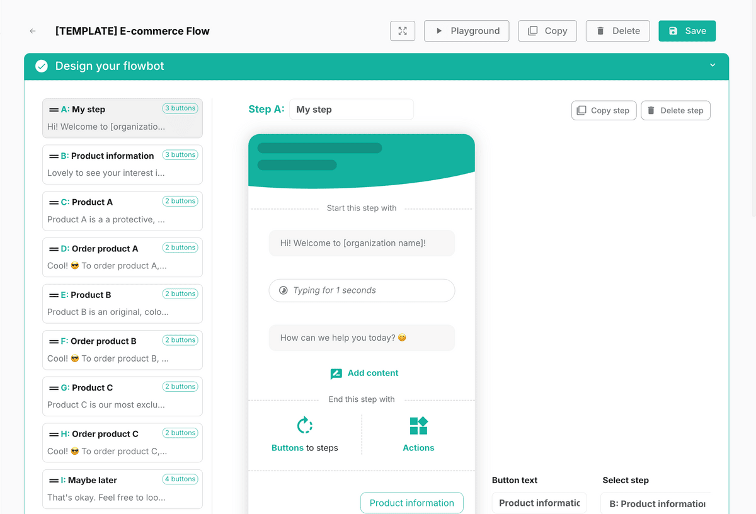Edit the Hi! Welcome message bubble
This screenshot has height=514, width=756.
click(x=362, y=243)
